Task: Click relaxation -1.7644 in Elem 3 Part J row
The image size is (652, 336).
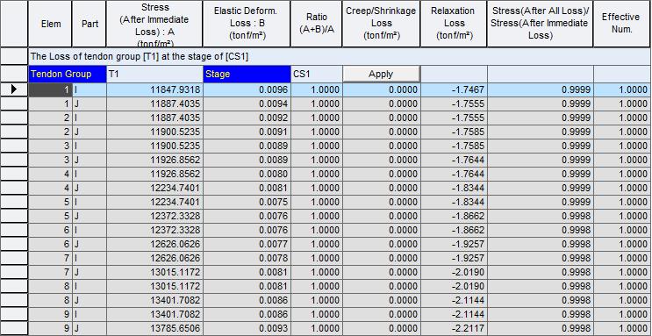Action: click(x=454, y=160)
